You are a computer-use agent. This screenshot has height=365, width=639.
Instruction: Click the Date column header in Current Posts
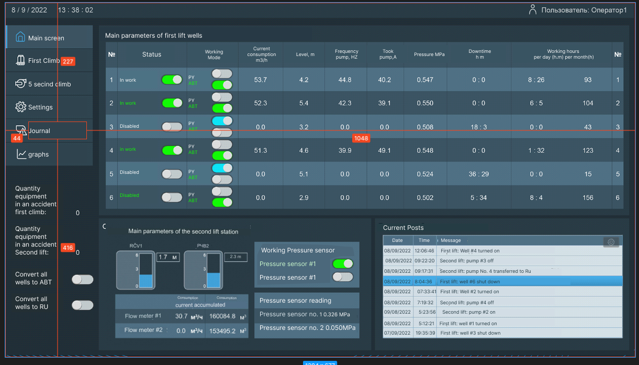point(397,240)
